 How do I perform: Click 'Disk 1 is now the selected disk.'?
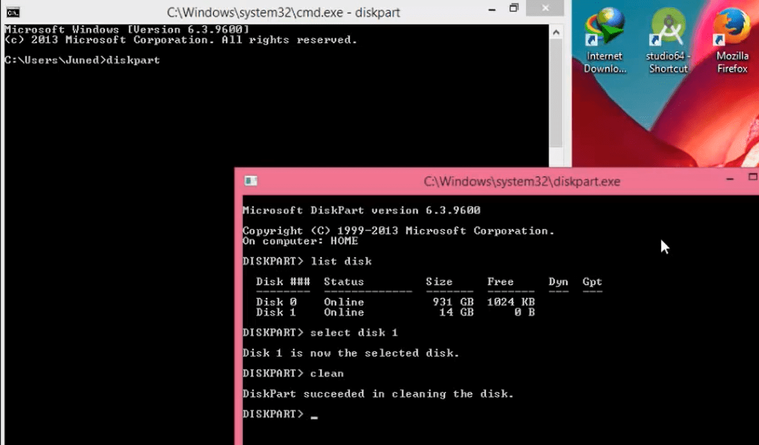tap(351, 353)
